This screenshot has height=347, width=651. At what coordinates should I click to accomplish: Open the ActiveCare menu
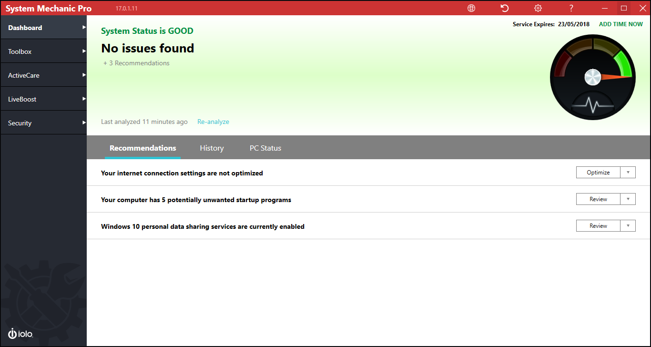(43, 75)
